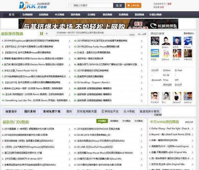Image resolution: width=199 pixels, height=170 pixels.
Task: Adjust the player volume bars
Action: [144, 34]
